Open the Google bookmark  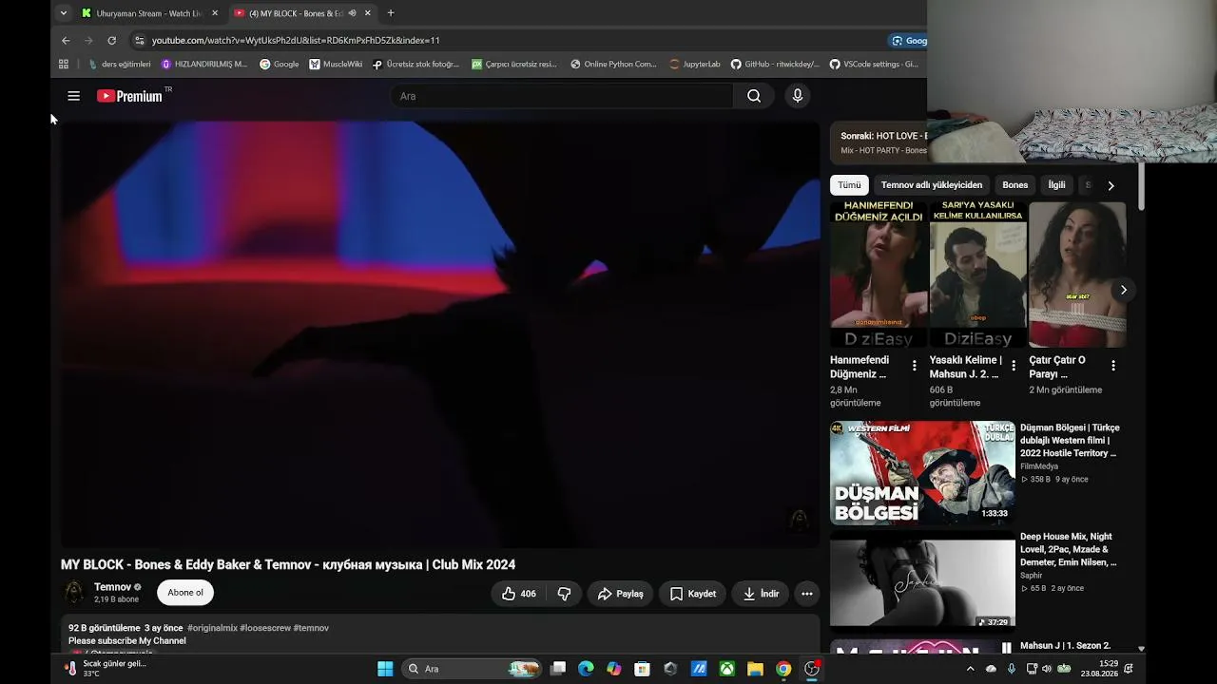pos(279,65)
